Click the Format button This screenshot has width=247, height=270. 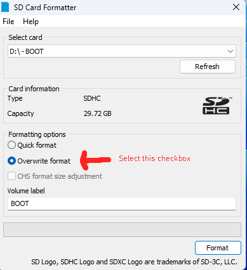(218, 248)
